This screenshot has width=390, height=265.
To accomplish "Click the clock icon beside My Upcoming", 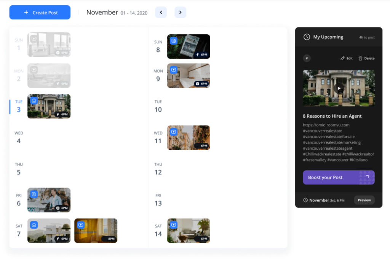I will coord(307,37).
